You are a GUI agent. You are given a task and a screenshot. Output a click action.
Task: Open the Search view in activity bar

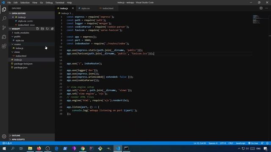4,19
